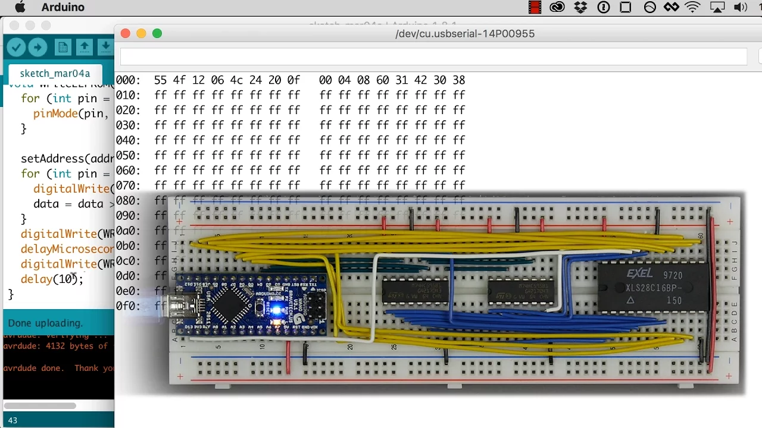Click the delay(10); line in the sketch
762x428 pixels.
(52, 279)
